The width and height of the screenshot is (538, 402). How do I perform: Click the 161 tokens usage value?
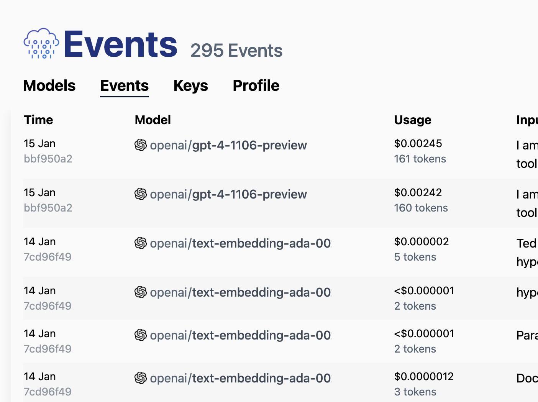point(420,159)
